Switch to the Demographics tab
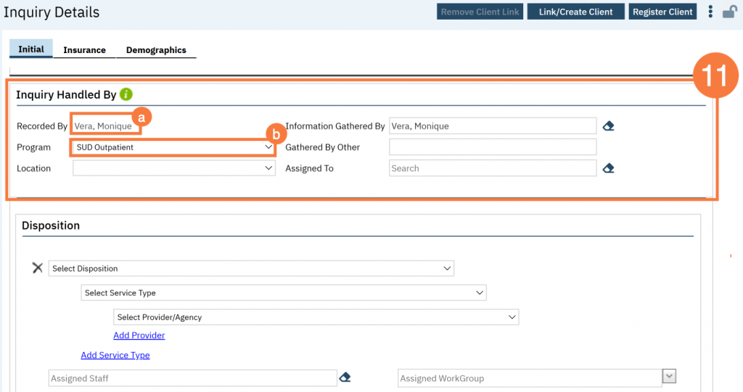Viewport: 743px width, 392px height. point(156,50)
